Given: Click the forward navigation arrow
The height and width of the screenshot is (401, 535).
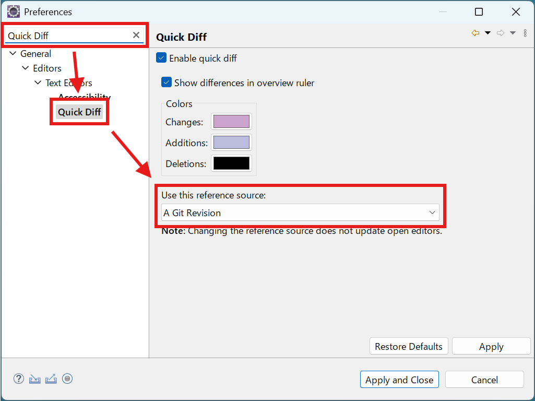Looking at the screenshot, I should click(x=500, y=32).
